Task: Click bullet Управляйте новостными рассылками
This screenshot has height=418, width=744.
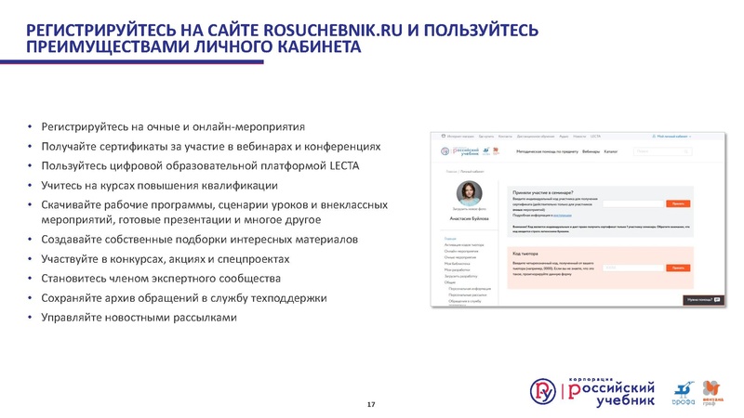Action: tap(139, 318)
